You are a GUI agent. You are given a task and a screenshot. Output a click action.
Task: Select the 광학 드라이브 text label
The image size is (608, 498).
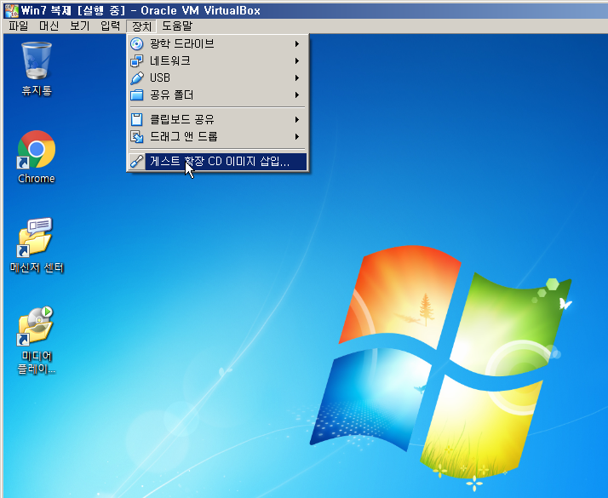182,43
